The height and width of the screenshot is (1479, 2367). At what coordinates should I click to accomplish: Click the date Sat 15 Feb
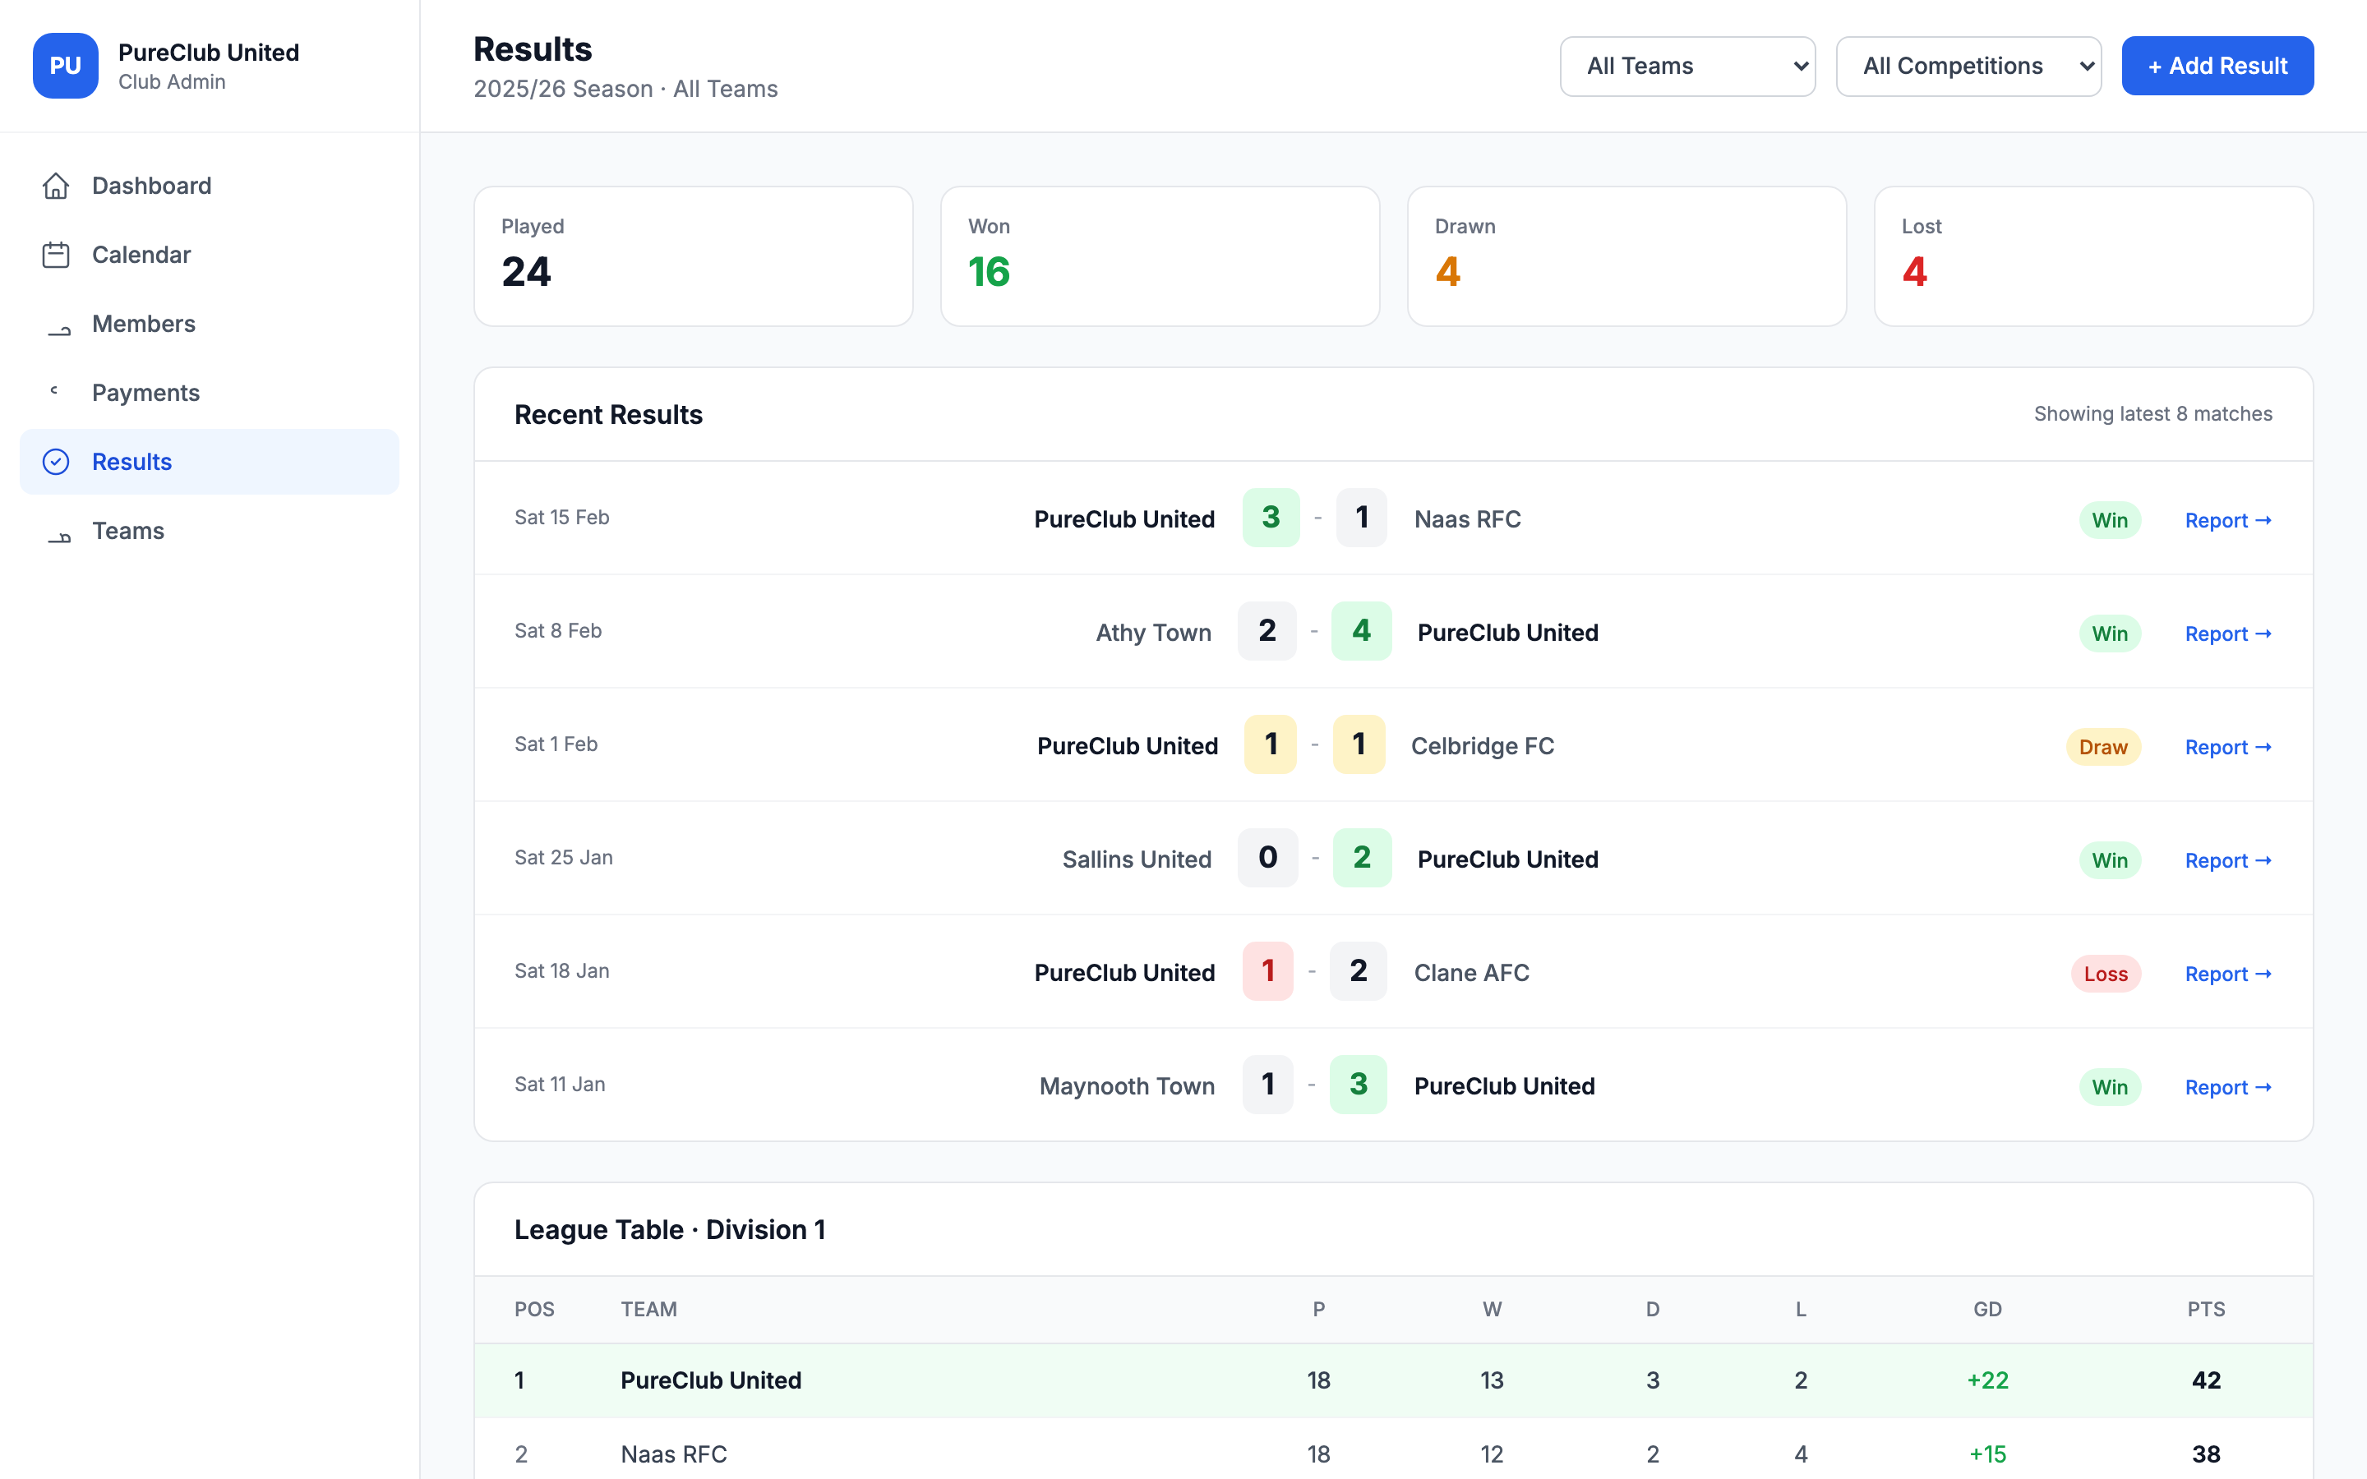click(x=561, y=518)
